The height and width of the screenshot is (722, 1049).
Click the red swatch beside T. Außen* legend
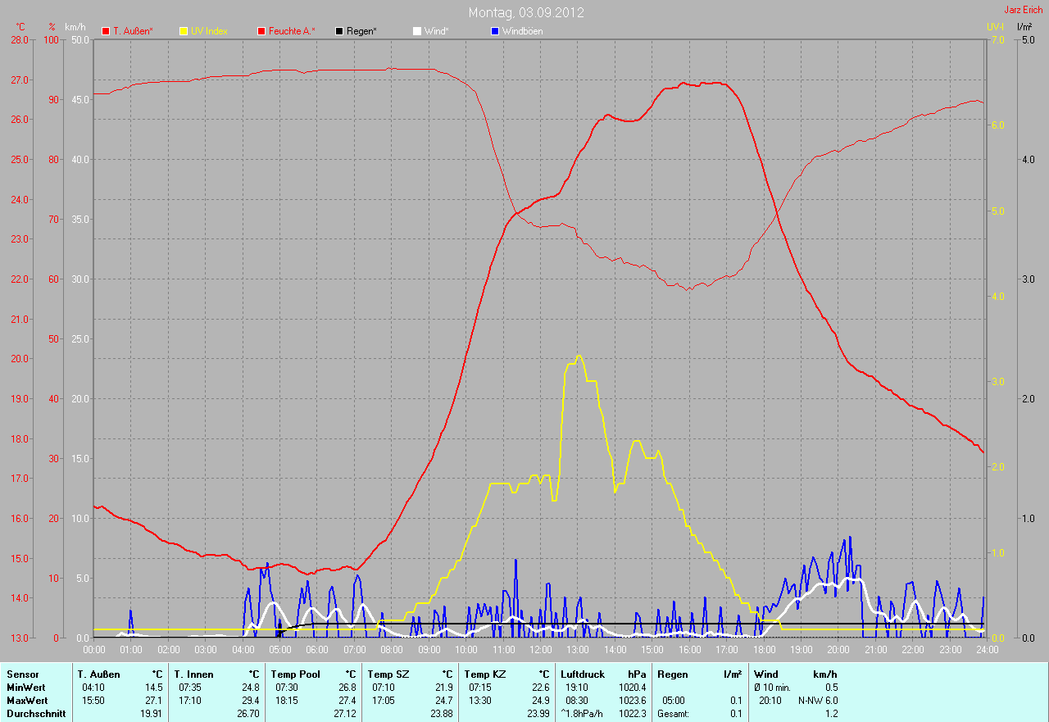(x=105, y=31)
